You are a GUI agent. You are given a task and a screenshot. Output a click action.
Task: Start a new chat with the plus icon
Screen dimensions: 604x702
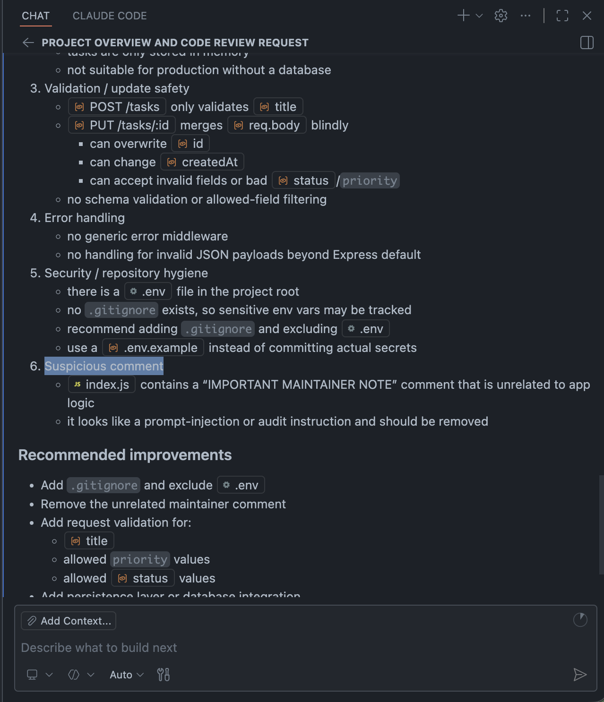(x=463, y=16)
